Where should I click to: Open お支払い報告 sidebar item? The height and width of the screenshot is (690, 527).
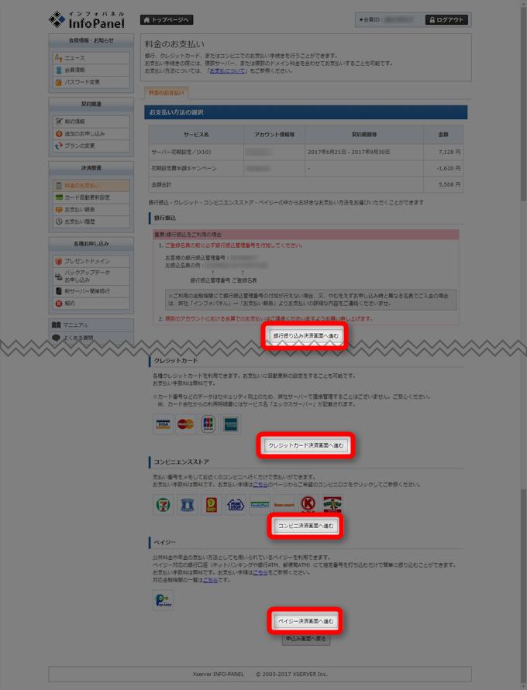[91, 209]
